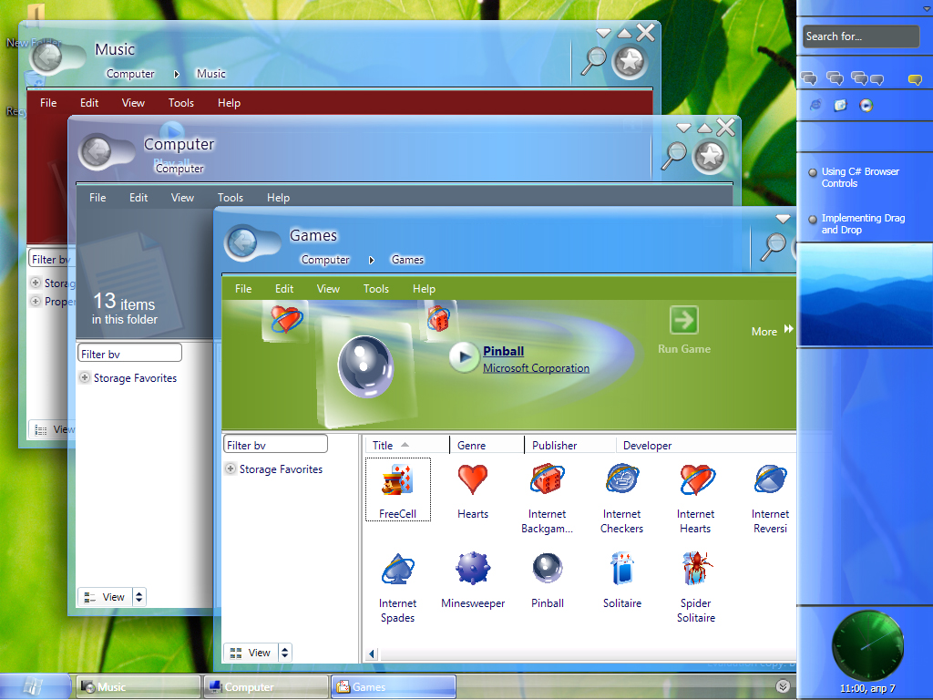The height and width of the screenshot is (700, 933).
Task: Click the dice tile in preview banner
Action: pyautogui.click(x=440, y=318)
